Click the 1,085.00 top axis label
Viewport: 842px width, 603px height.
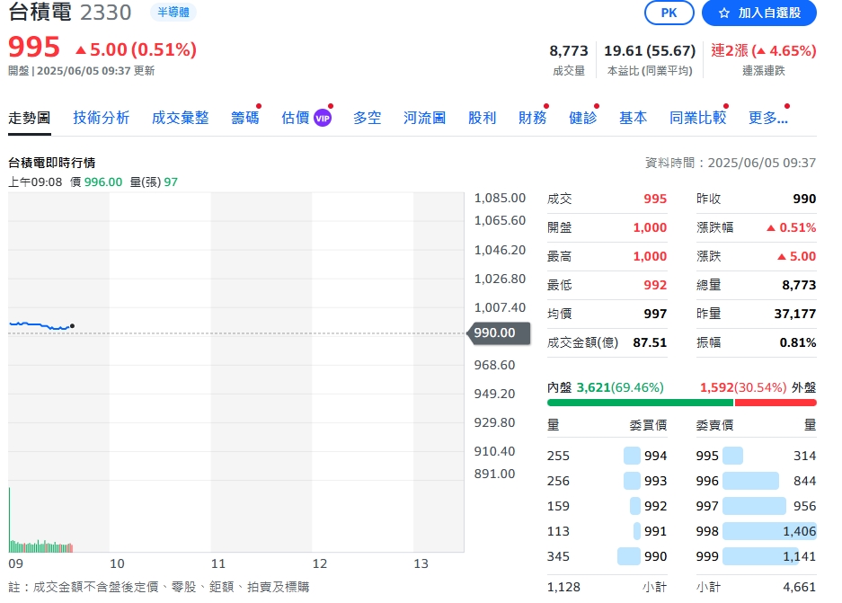[500, 198]
